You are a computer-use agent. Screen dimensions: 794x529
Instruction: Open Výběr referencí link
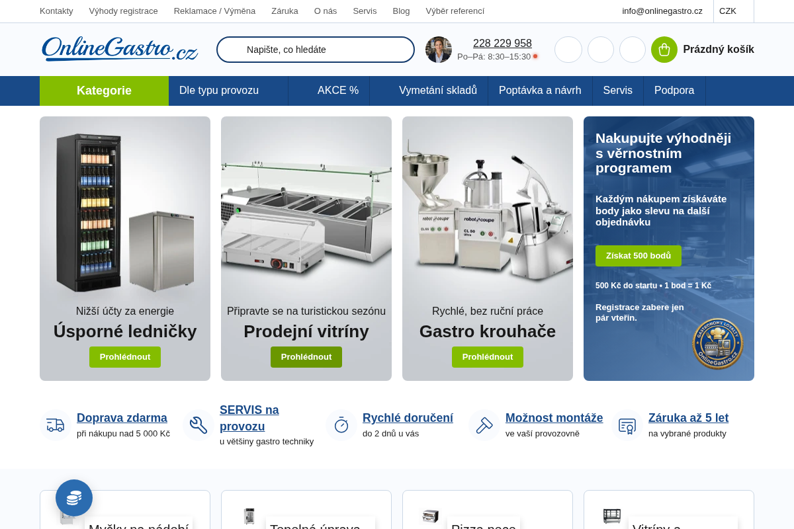click(455, 11)
